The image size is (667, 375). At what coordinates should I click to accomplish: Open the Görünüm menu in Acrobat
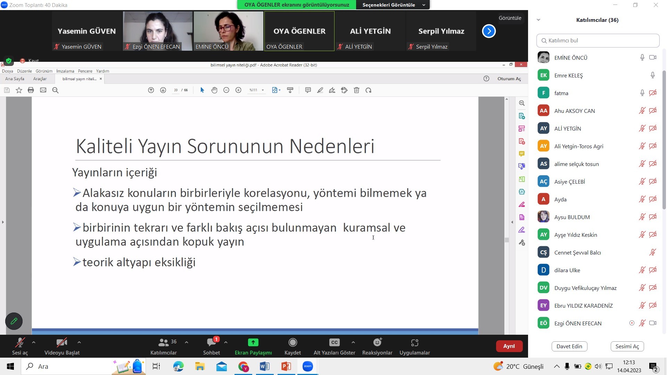coord(44,71)
